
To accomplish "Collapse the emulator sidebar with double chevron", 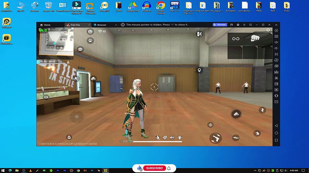I will pos(276,25).
